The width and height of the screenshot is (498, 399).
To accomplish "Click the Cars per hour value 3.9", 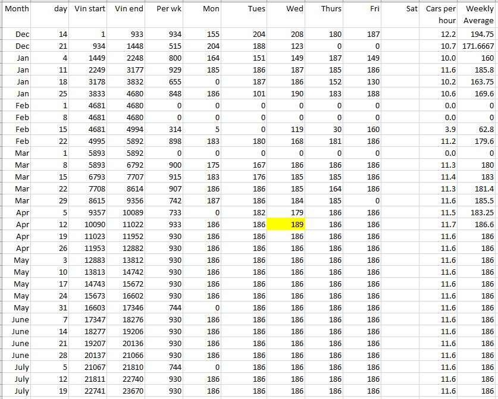I will (x=440, y=129).
